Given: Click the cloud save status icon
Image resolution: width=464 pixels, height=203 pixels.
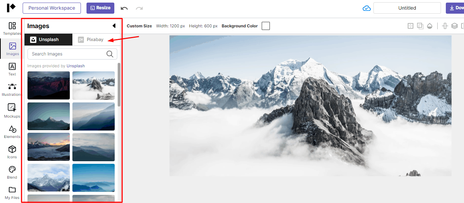Looking at the screenshot, I should (367, 8).
